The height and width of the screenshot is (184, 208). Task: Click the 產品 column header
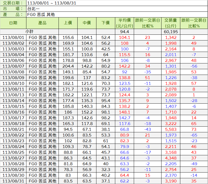point(42,23)
